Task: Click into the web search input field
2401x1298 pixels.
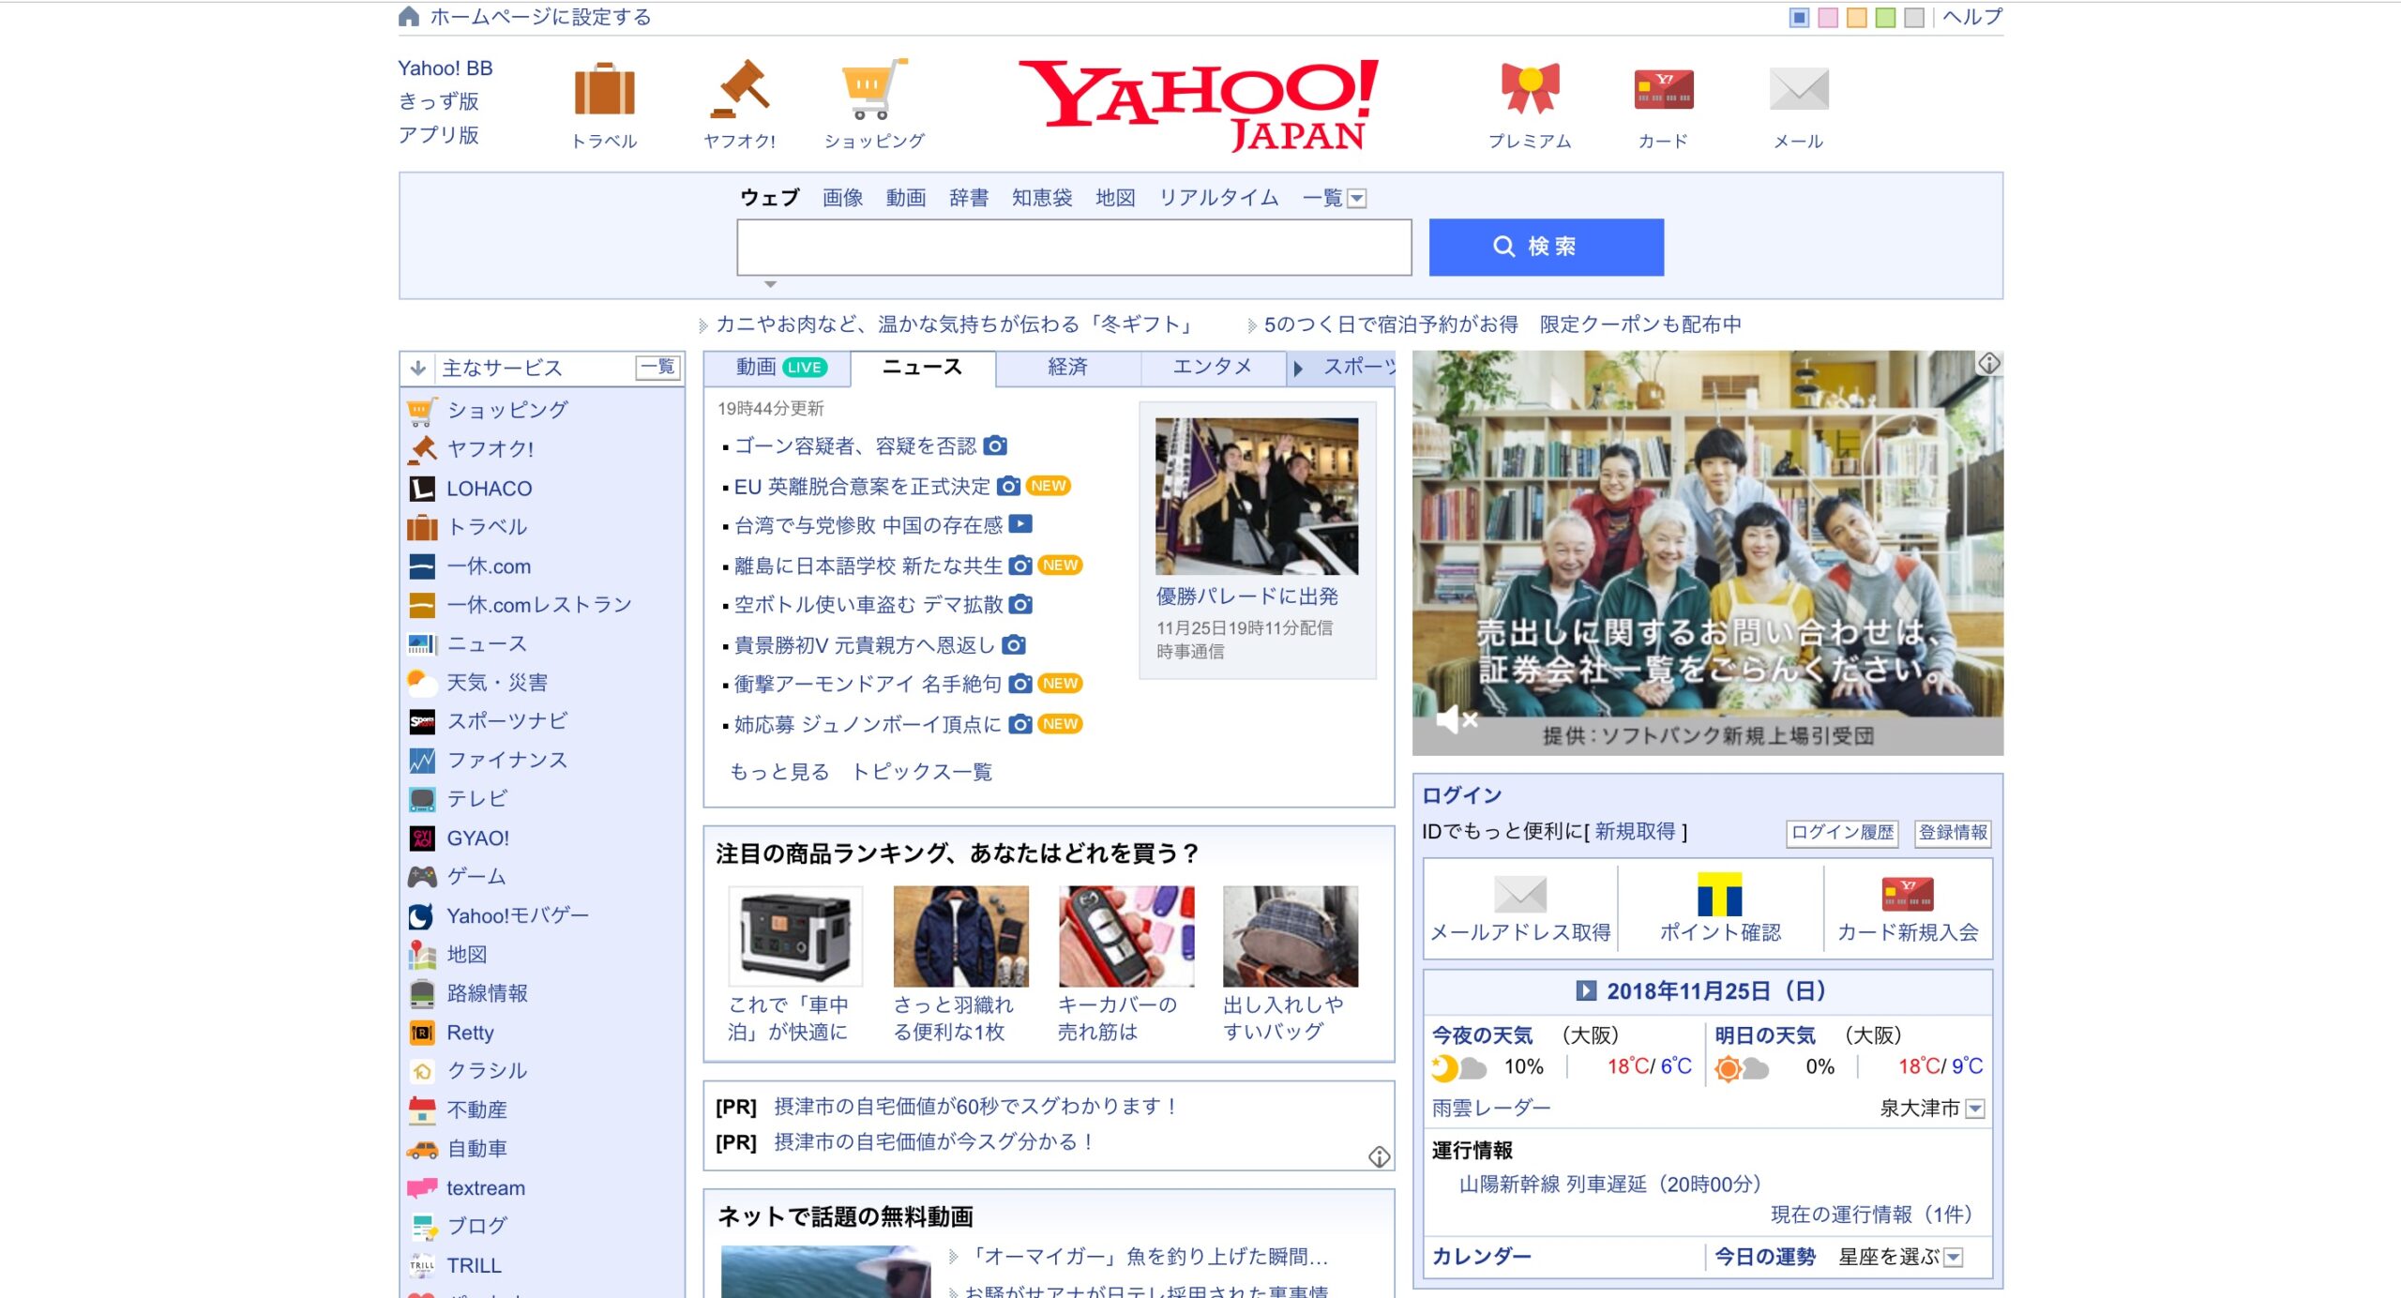Action: [x=1074, y=247]
